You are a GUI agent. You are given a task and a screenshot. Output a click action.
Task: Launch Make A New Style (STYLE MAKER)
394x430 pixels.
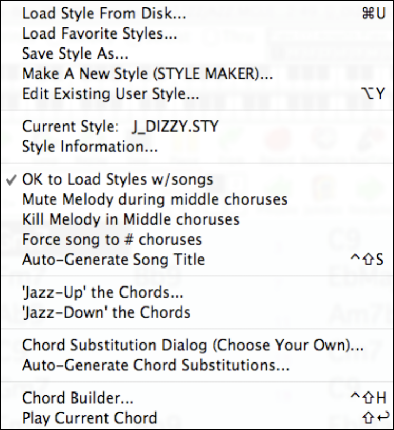coord(147,74)
